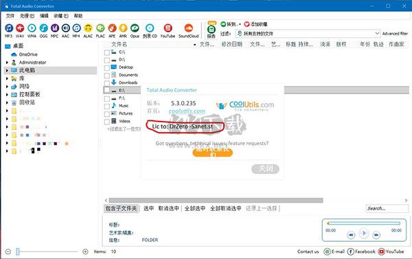
Task: Open the YouTube download tool
Action: [168, 30]
